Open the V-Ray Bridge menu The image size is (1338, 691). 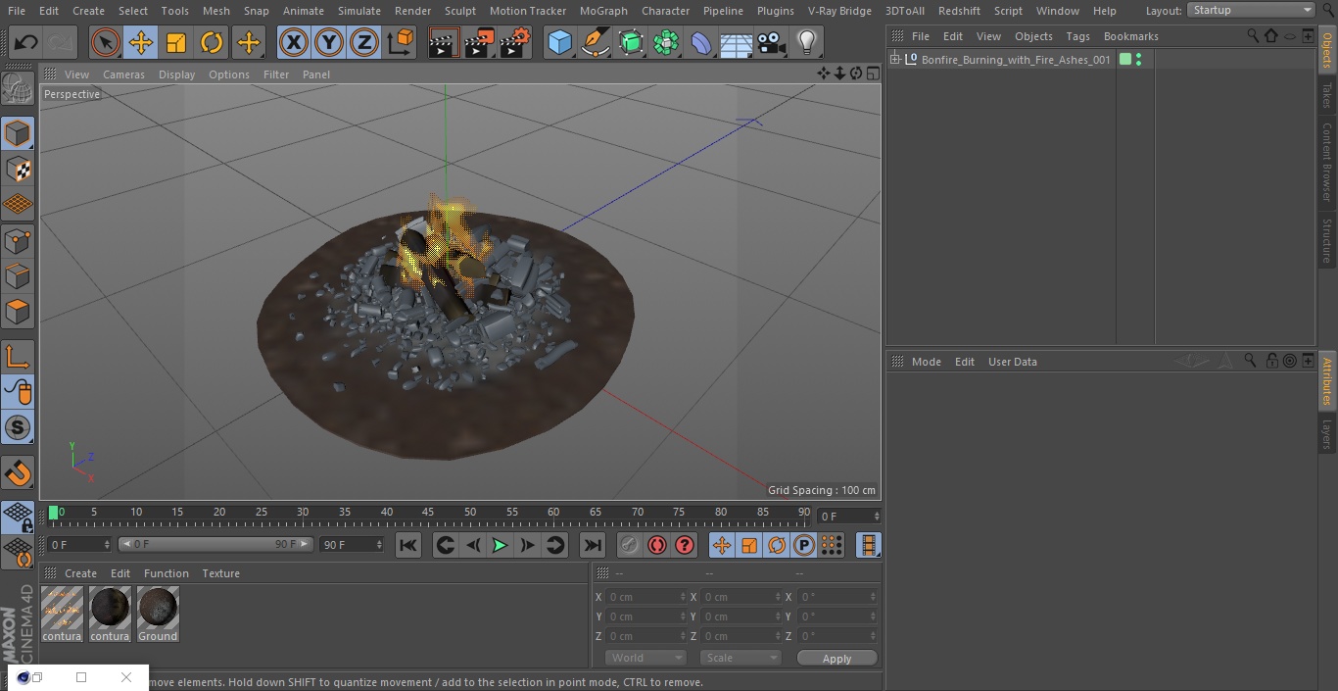pyautogui.click(x=839, y=11)
